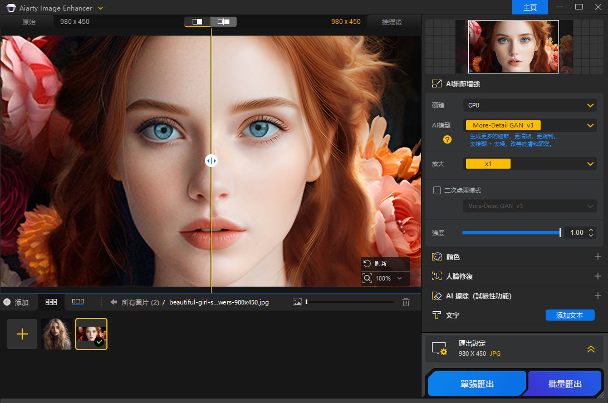Click the refresh (刷新) icon
The width and height of the screenshot is (608, 403).
[367, 263]
